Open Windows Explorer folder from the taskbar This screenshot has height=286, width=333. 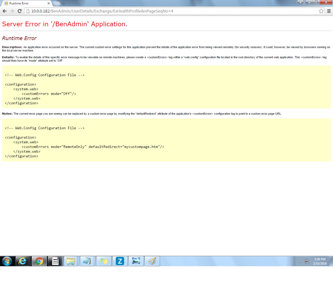(71, 261)
